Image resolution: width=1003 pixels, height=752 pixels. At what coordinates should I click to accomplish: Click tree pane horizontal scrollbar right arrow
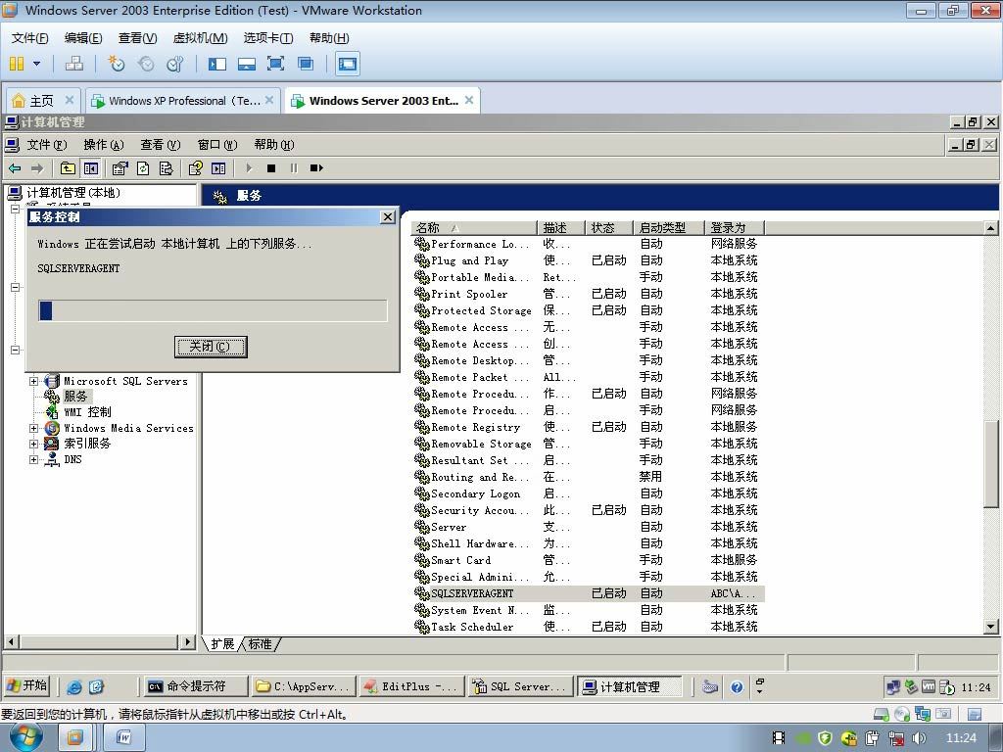[x=187, y=641]
